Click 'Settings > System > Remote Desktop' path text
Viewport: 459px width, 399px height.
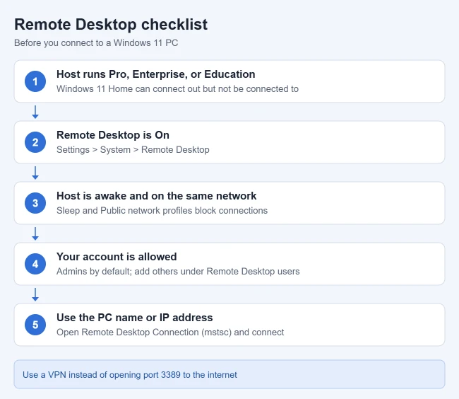click(133, 149)
